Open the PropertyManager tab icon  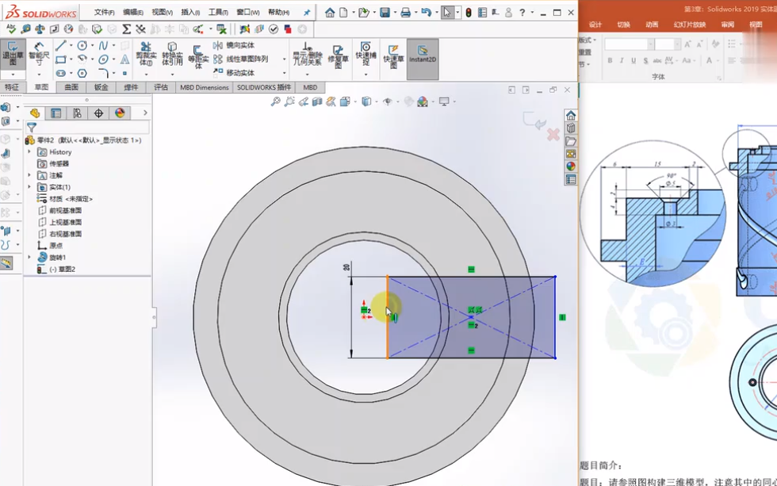[x=56, y=113]
